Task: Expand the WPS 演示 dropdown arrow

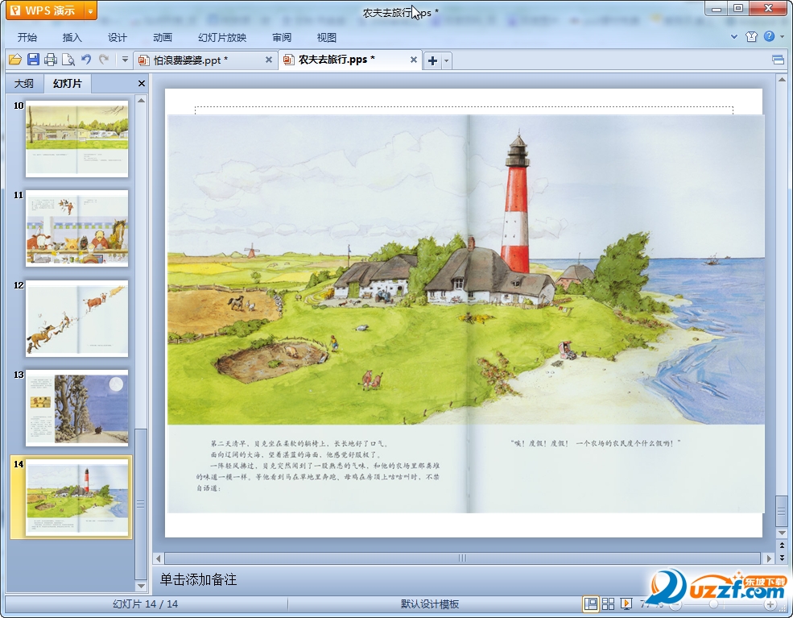Action: (90, 10)
